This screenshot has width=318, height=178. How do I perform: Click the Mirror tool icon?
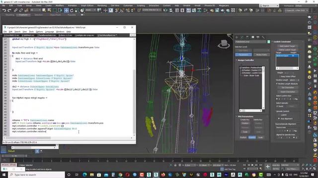coord(165,10)
